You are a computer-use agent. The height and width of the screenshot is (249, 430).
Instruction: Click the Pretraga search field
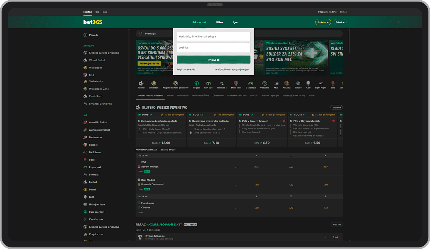[x=239, y=33]
